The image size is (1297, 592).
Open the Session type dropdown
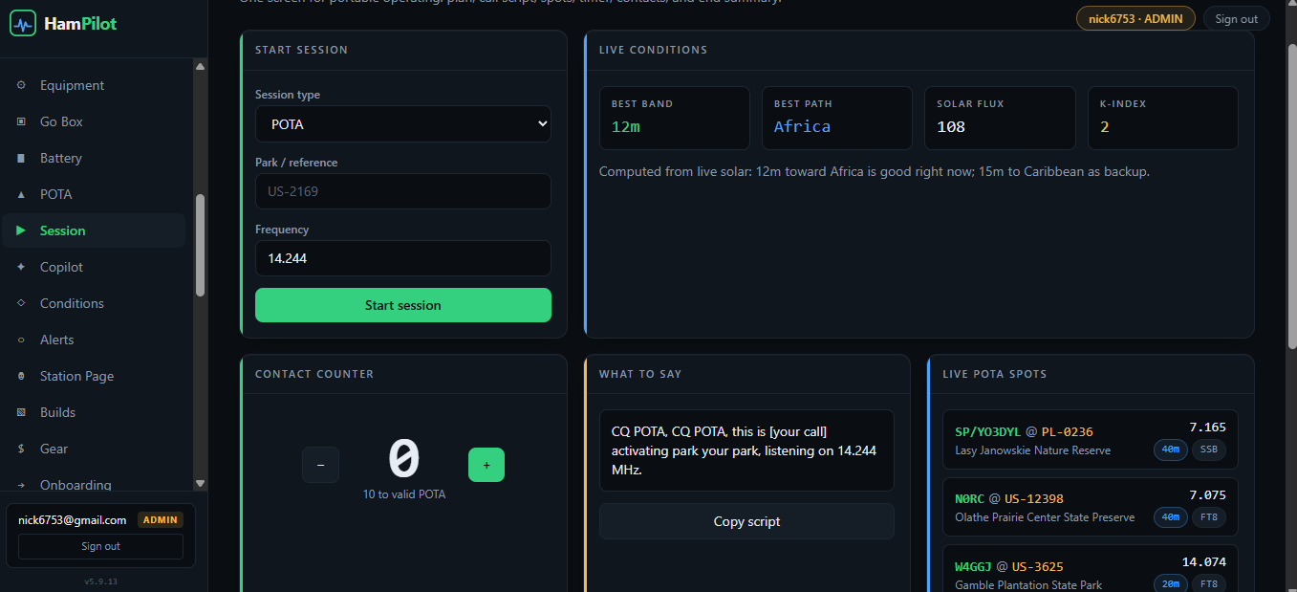pos(402,124)
